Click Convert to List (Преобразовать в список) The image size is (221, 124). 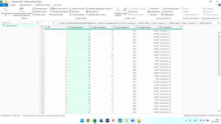(96, 14)
